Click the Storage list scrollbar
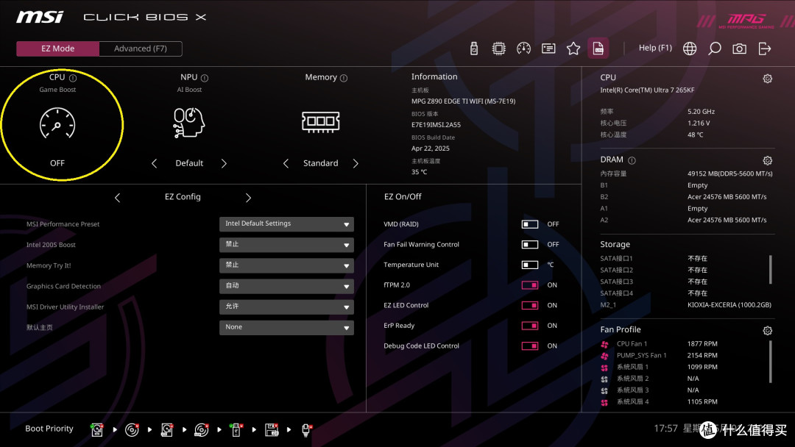 click(770, 269)
